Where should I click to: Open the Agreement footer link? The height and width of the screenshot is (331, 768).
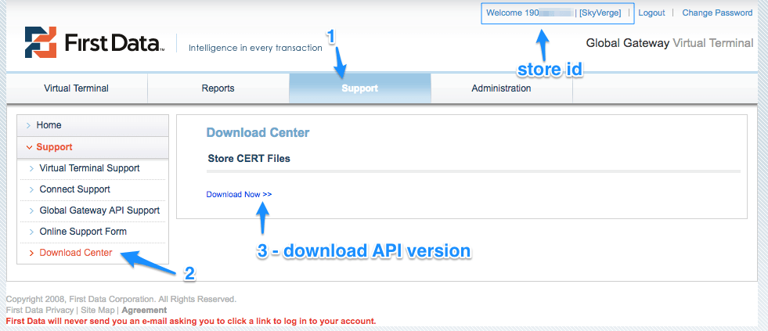click(x=144, y=310)
